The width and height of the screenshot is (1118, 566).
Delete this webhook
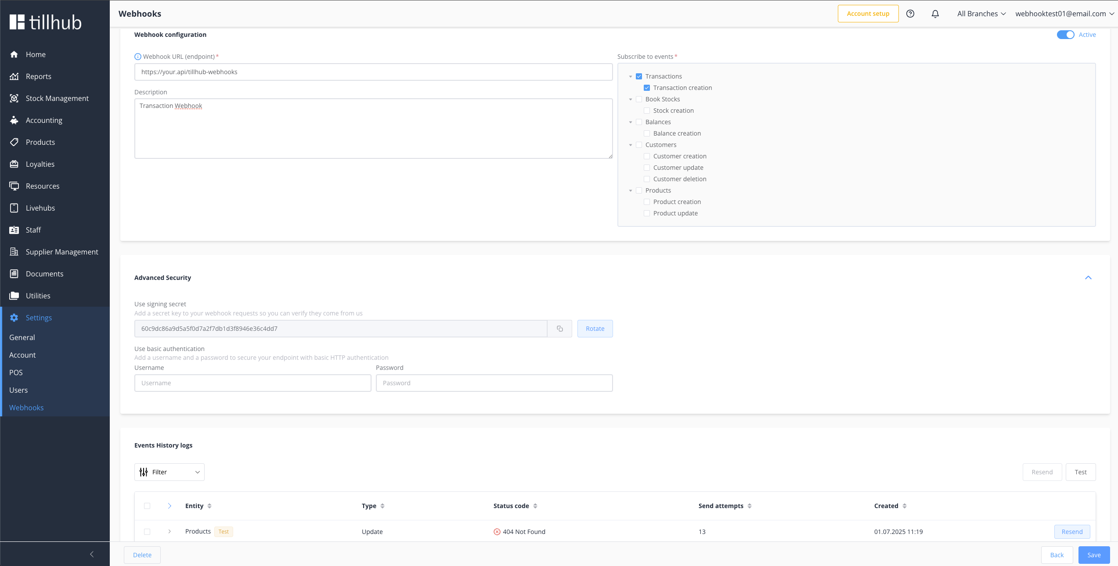tap(142, 555)
